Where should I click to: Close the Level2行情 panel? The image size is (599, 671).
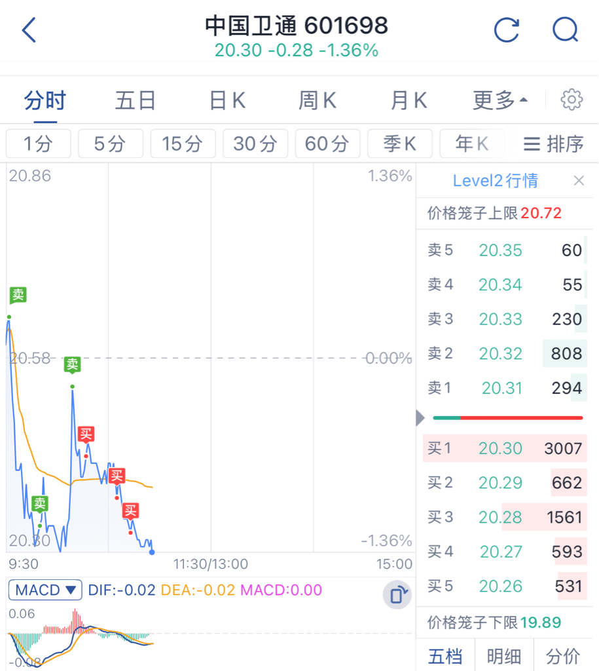click(579, 181)
